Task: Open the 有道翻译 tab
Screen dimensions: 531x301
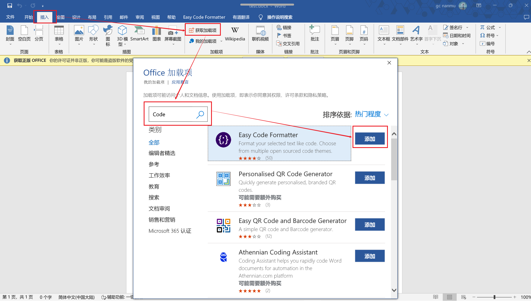Action: [x=241, y=17]
